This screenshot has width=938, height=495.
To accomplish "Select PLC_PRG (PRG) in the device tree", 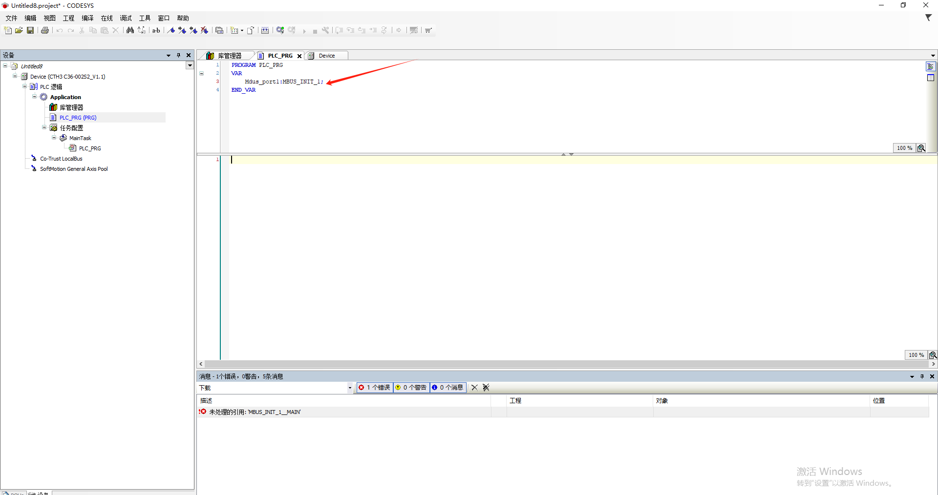I will (x=78, y=118).
